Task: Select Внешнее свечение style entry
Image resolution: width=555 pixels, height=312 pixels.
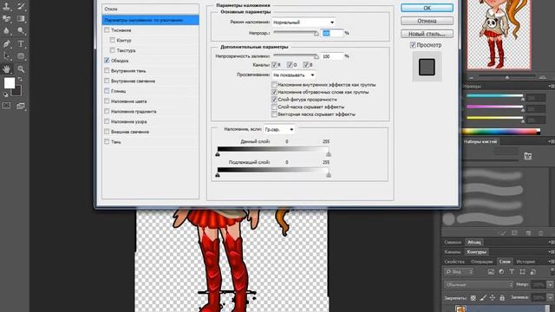Action: pos(130,132)
